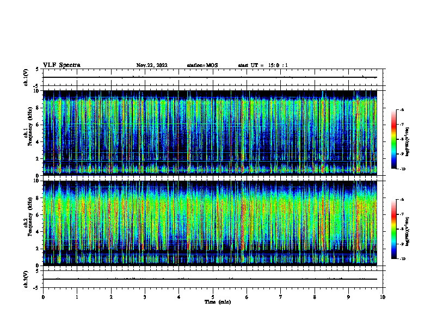Click the "2" kHz tick of ch.1 spectrogram
Image resolution: width=431 pixels, height=333 pixels.
(38, 159)
